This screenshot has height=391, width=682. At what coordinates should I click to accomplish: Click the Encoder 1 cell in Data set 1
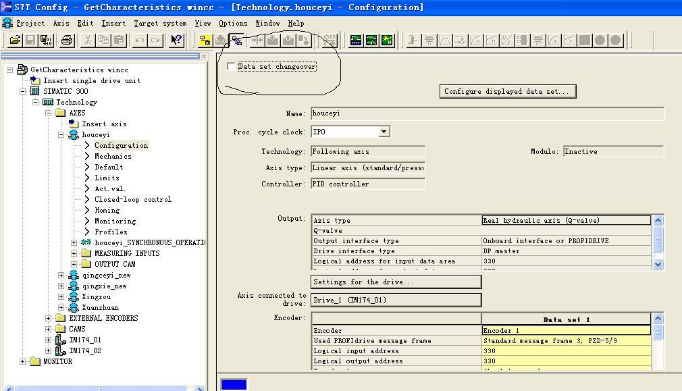(567, 330)
